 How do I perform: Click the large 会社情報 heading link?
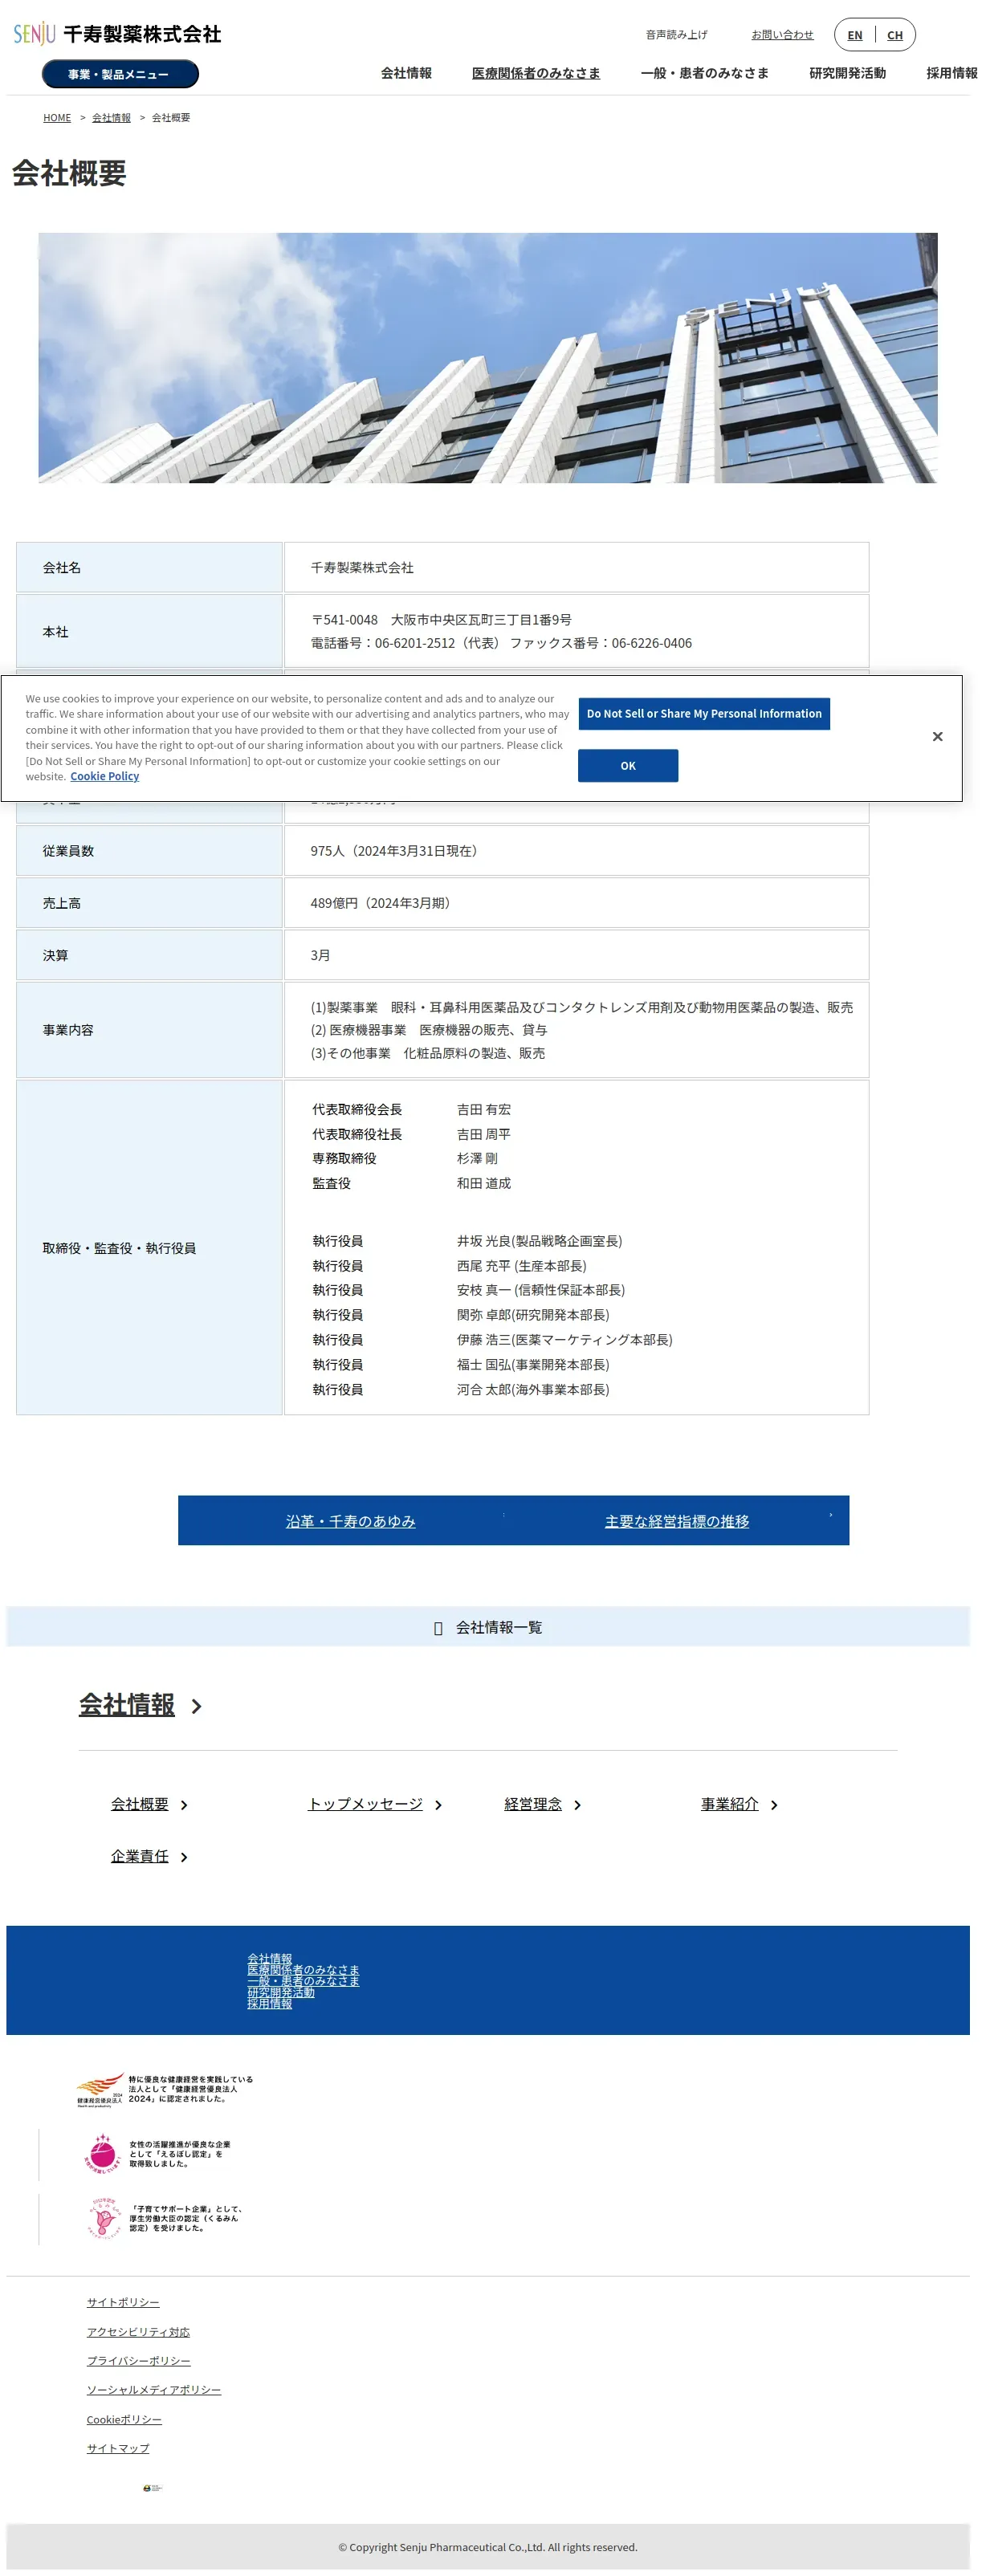pos(127,1705)
